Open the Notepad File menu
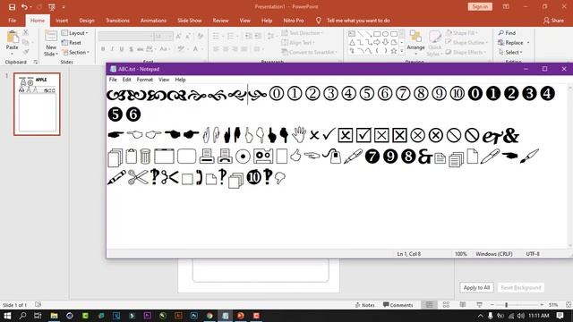 coord(113,80)
